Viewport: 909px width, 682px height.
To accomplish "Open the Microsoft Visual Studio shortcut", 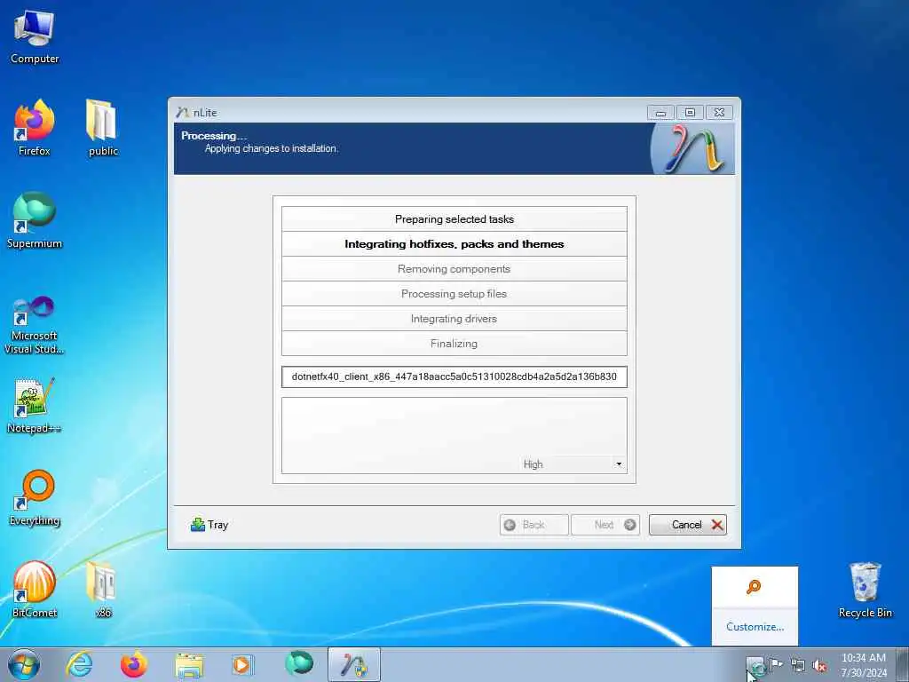I will pos(35,325).
